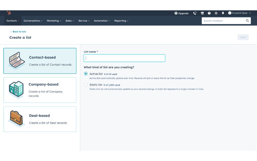The height and width of the screenshot is (161, 257).
Task: Select the Active list radio button
Action: pyautogui.click(x=86, y=74)
